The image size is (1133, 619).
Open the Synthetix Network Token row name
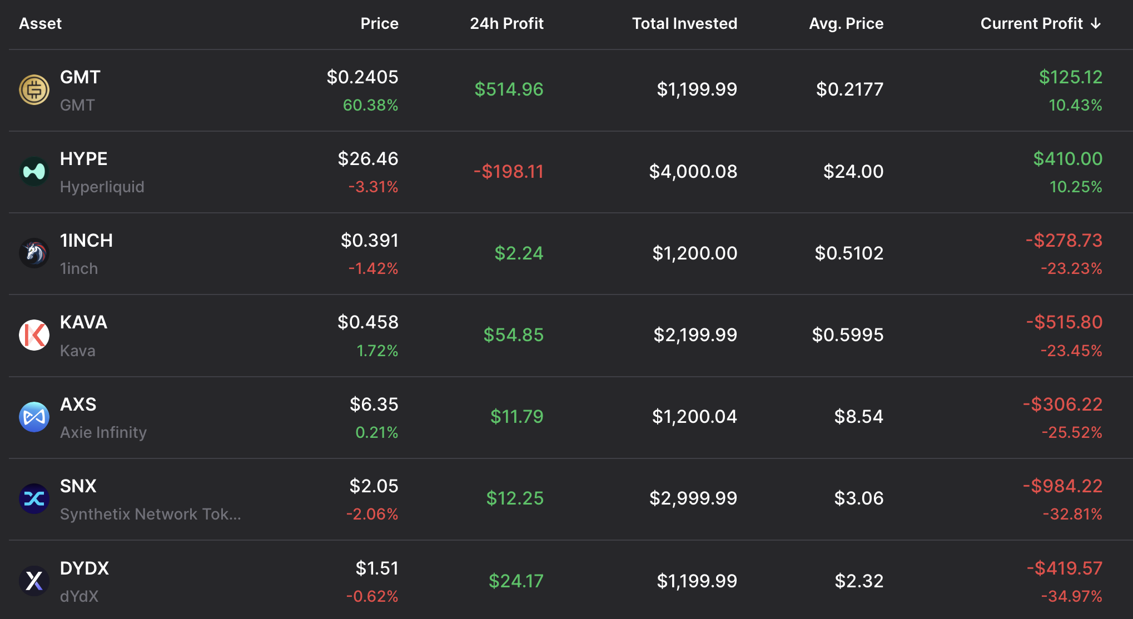point(150,514)
